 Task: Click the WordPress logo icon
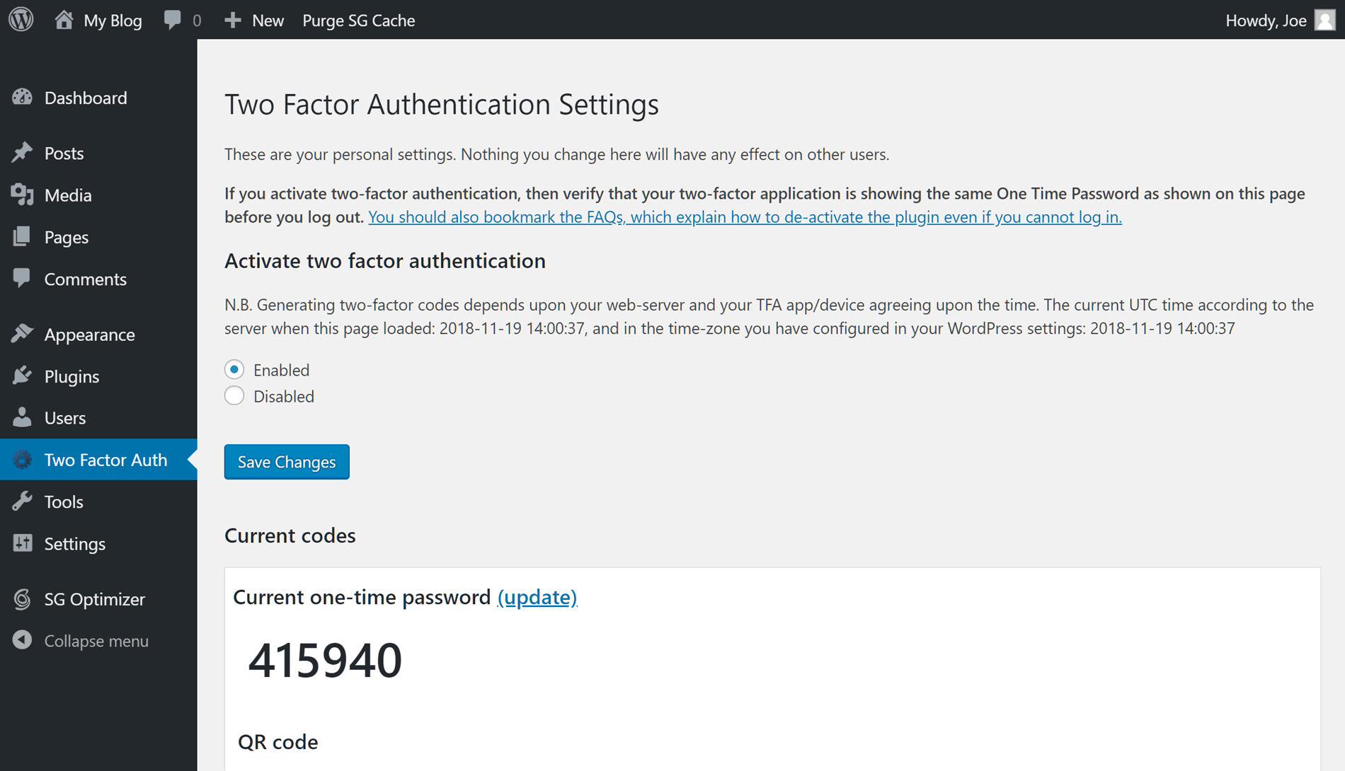pyautogui.click(x=21, y=19)
